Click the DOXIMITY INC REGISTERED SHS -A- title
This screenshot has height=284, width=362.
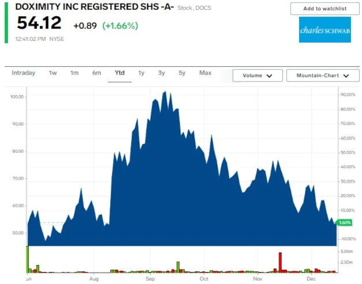point(95,7)
